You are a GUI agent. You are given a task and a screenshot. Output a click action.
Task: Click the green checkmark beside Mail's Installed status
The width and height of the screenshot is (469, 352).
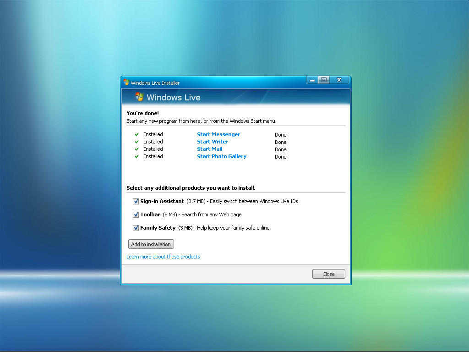[136, 149]
